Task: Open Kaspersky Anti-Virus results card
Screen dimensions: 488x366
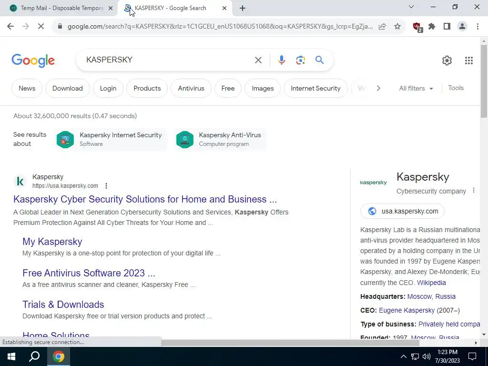Action: coord(220,139)
